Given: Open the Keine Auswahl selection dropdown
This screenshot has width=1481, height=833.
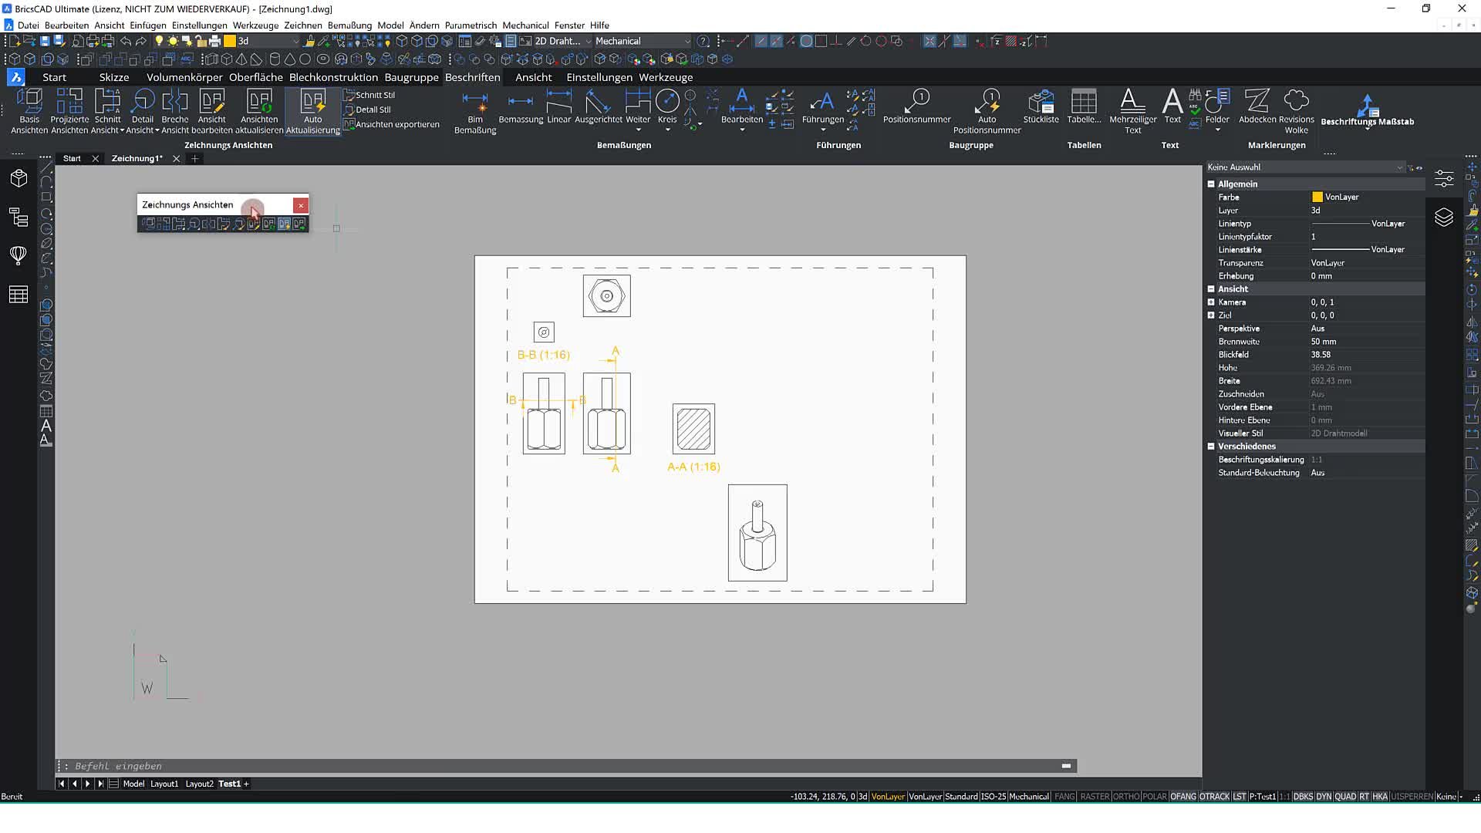Looking at the screenshot, I should (x=1304, y=167).
